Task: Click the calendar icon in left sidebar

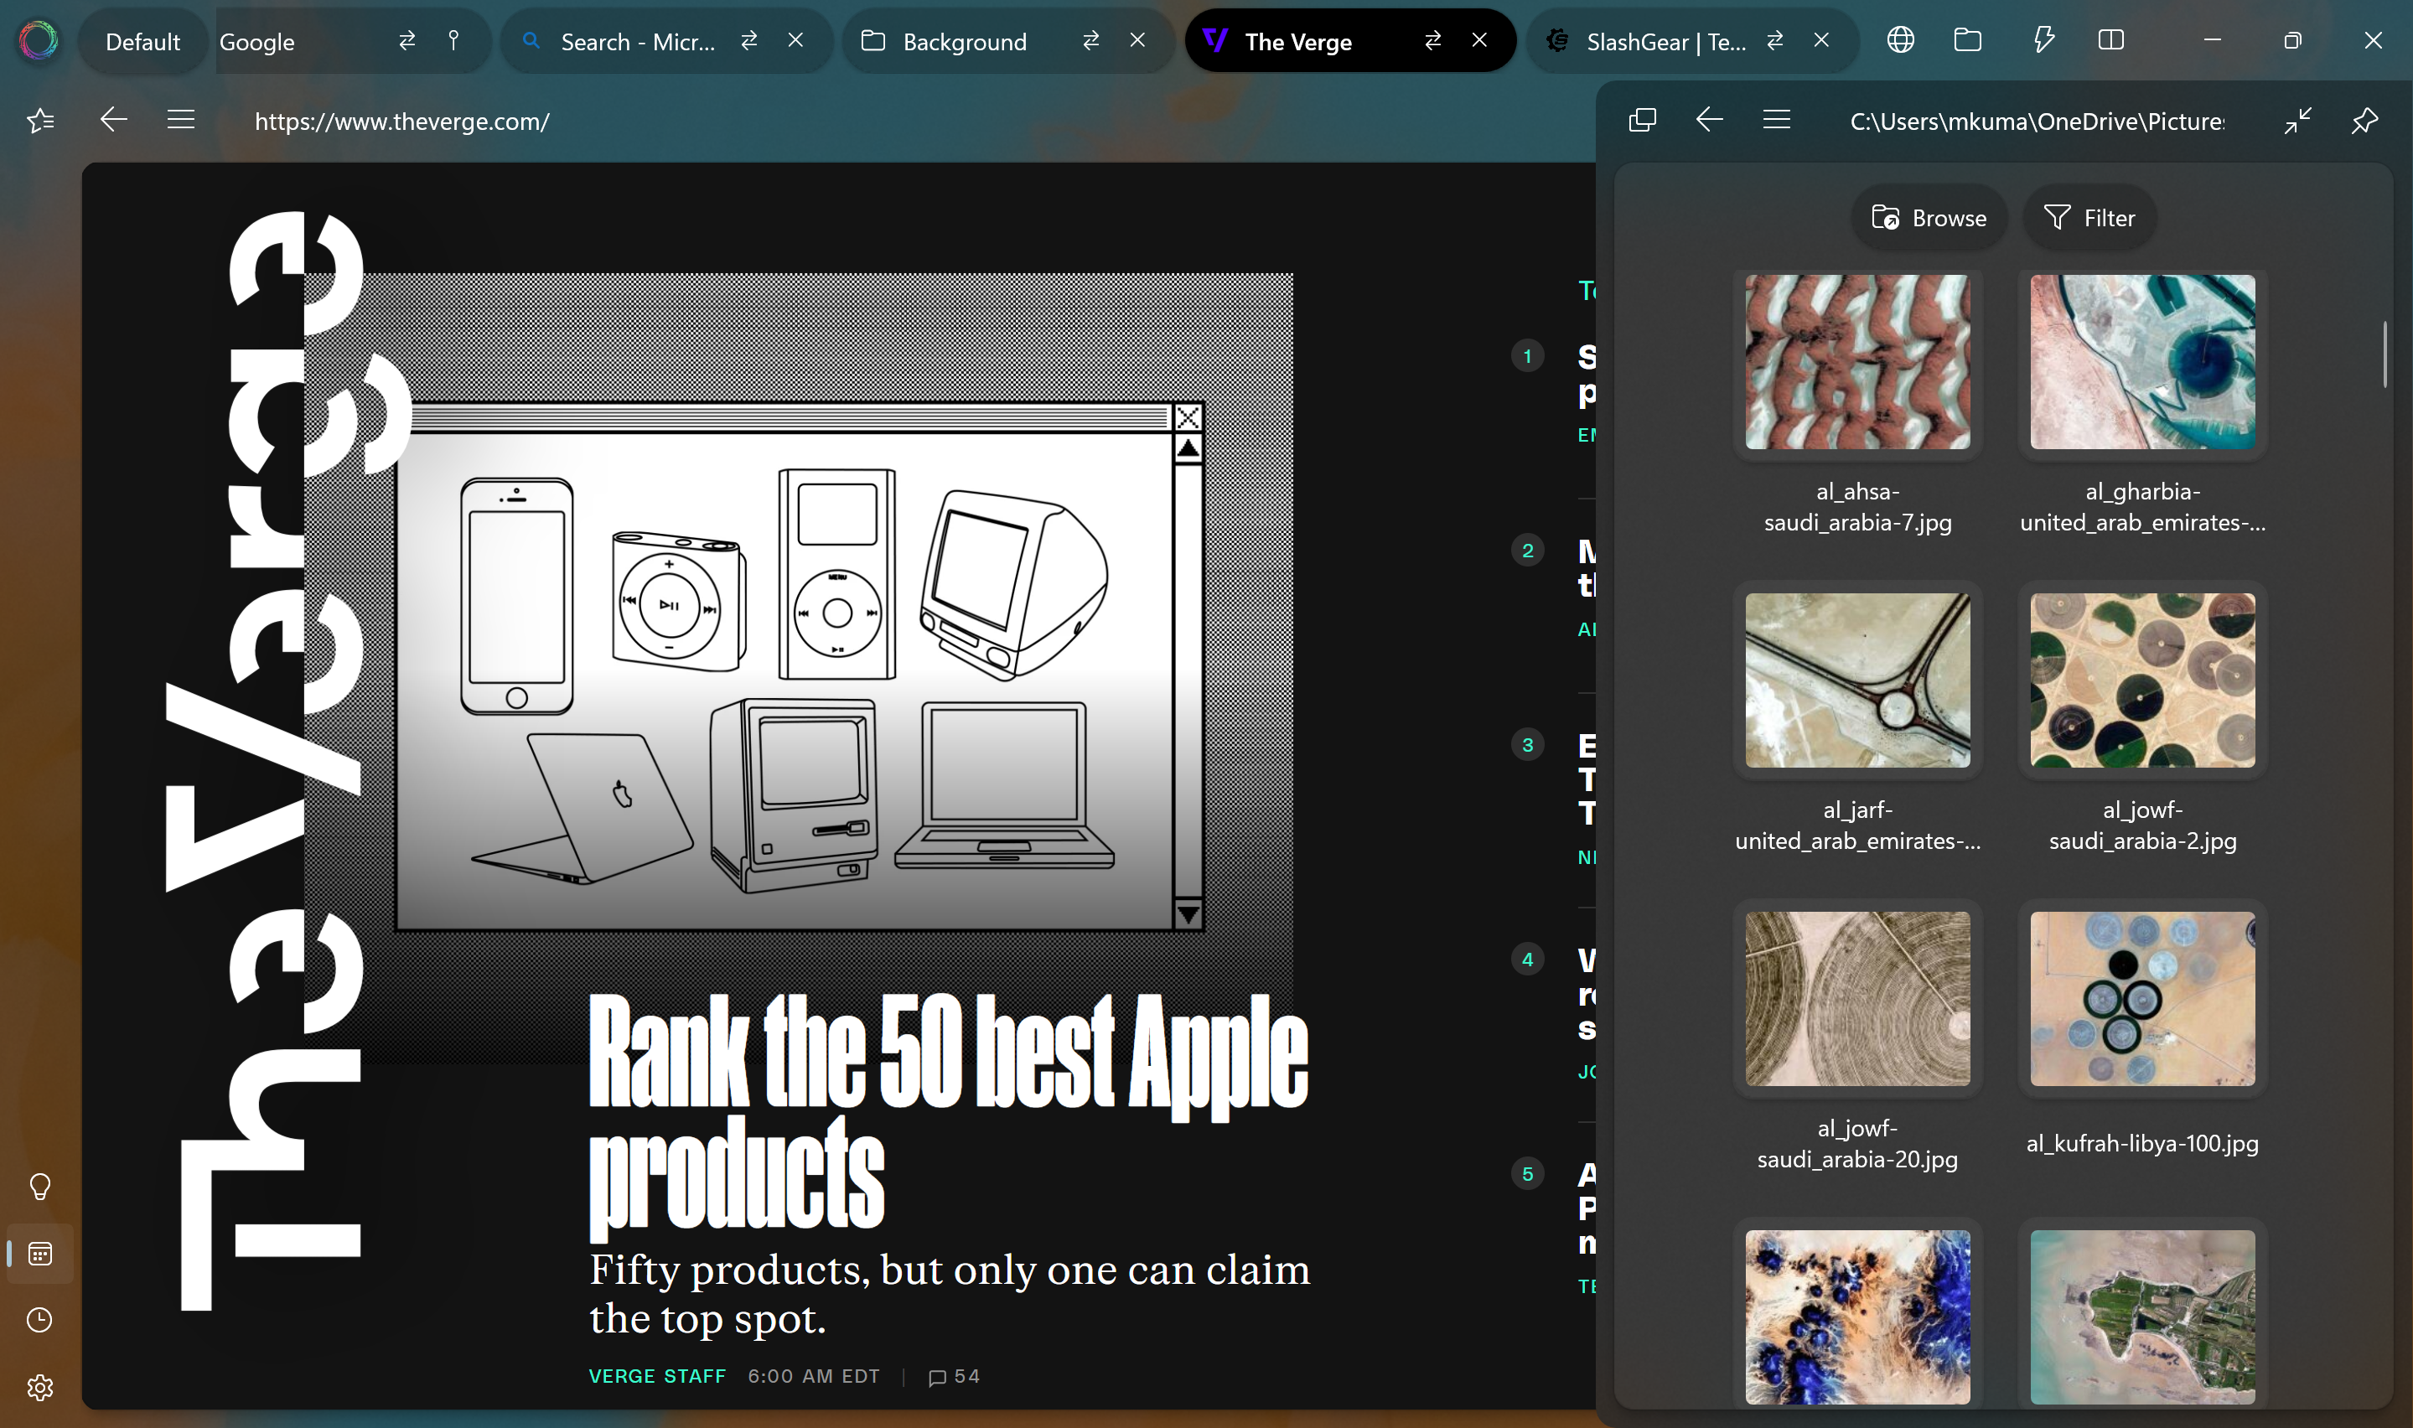Action: point(40,1254)
